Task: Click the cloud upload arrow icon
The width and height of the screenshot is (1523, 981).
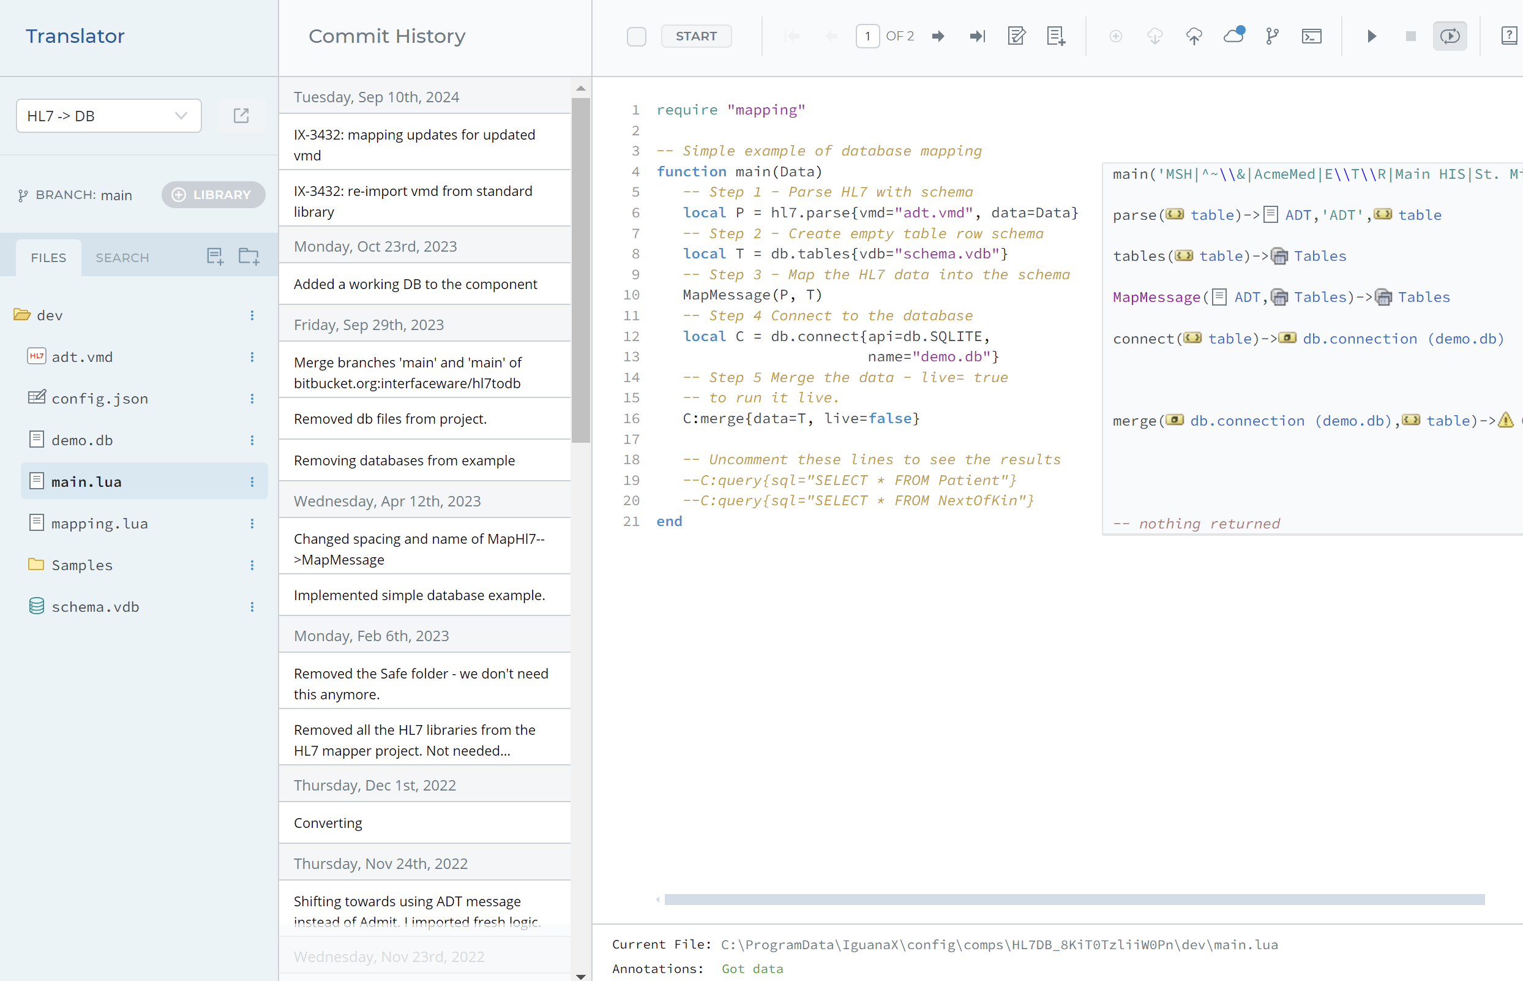Action: click(x=1194, y=36)
